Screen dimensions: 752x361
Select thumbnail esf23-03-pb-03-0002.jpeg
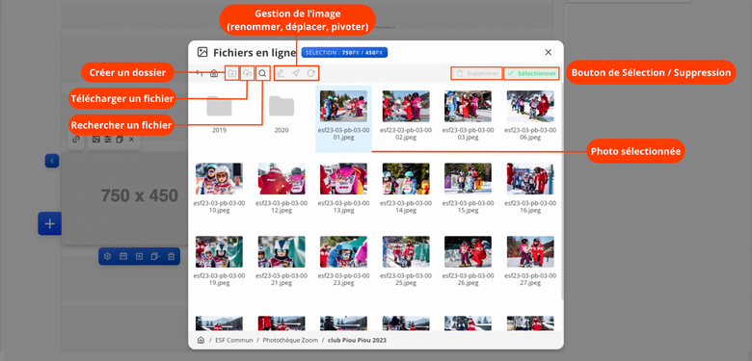click(x=406, y=106)
